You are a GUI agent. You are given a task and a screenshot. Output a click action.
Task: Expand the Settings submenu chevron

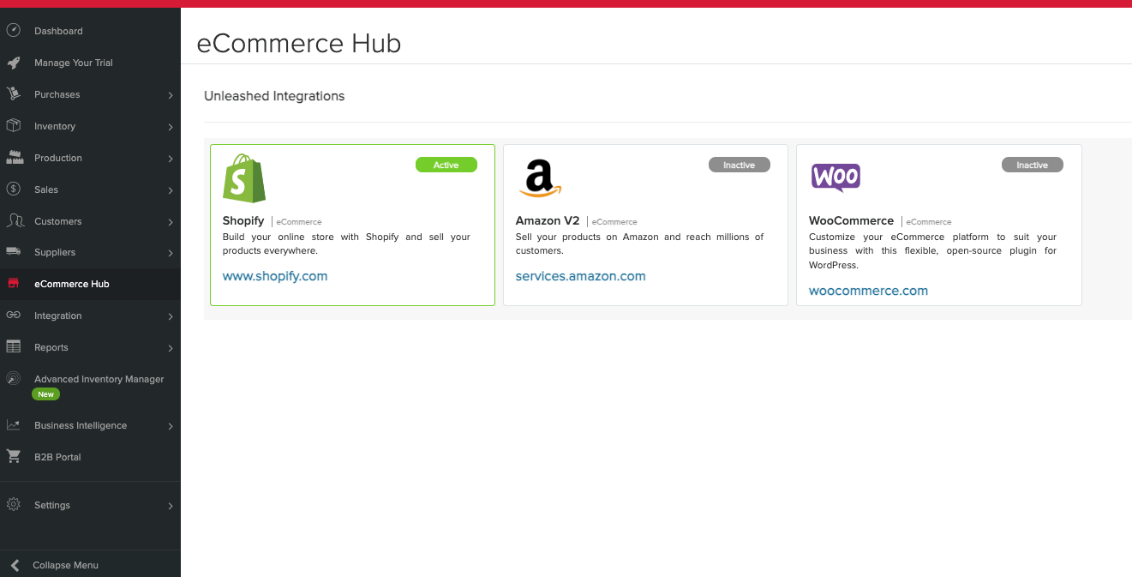point(171,506)
